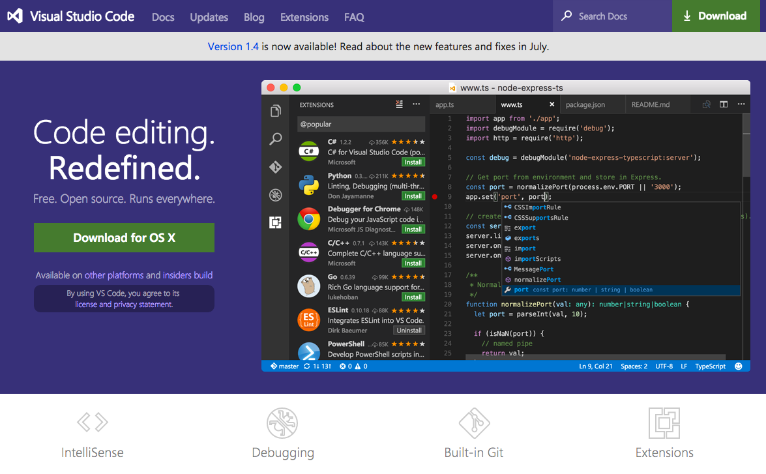Open FAQ in the top navigation
This screenshot has height=474, width=766.
(354, 17)
